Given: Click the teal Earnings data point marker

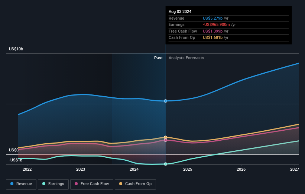Looking at the screenshot, I should [x=166, y=164].
